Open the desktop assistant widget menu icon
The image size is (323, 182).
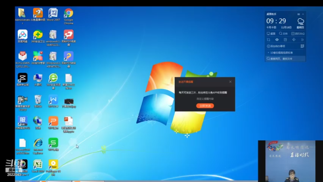coord(298,14)
